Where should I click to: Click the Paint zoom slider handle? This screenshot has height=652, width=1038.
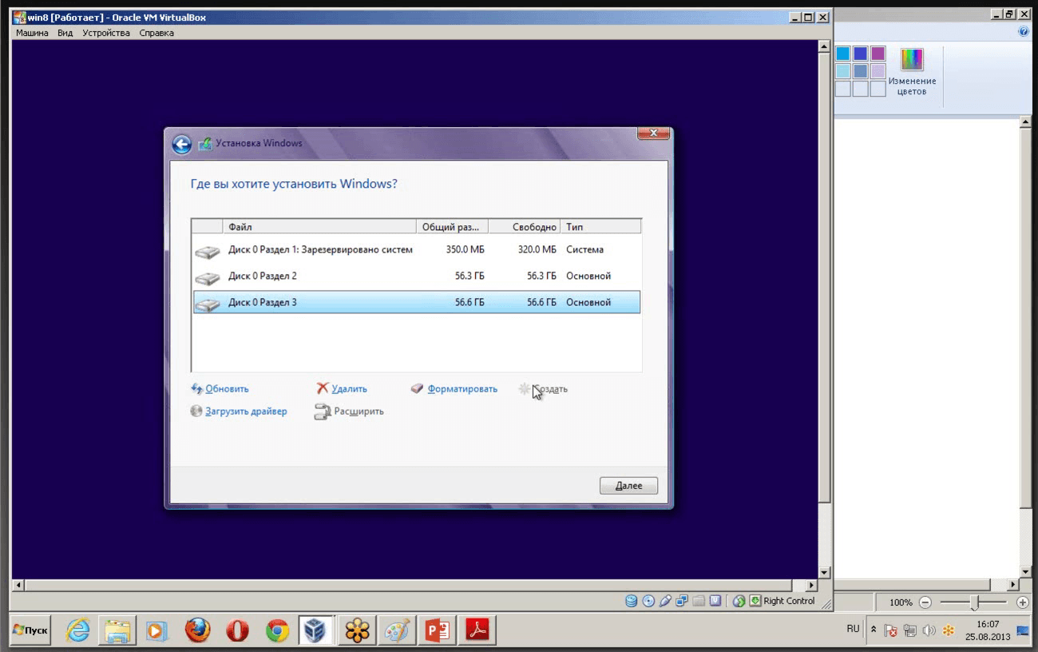coord(974,602)
